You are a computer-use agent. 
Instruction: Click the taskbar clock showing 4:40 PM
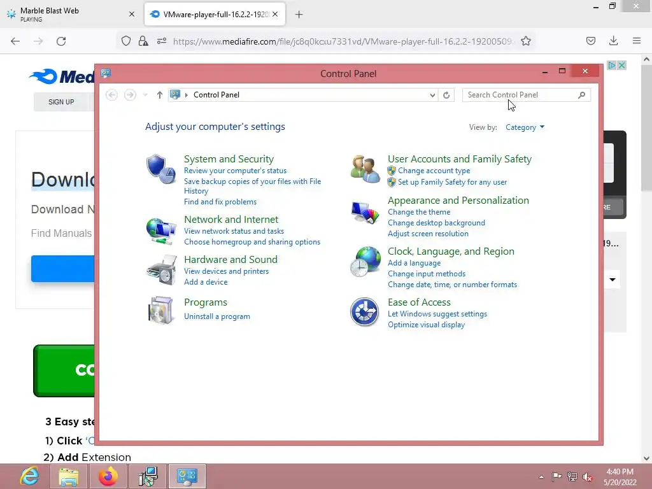click(x=620, y=477)
